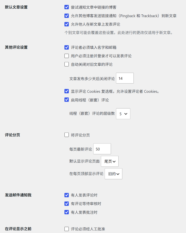Open the 在每页顶部显示评论 dropdown showing 旧的
The height and width of the screenshot is (233, 186).
pos(113,174)
